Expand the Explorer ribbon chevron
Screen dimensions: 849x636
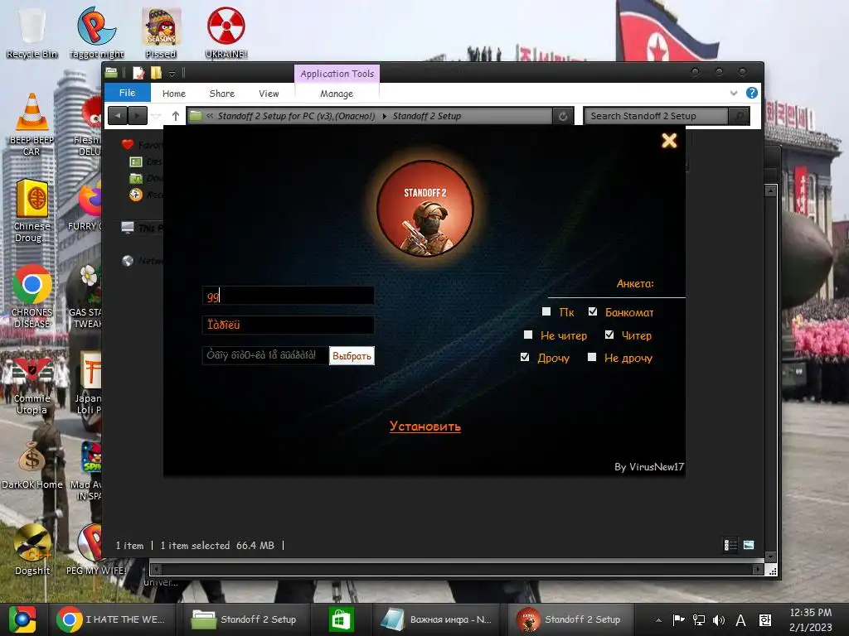click(x=734, y=93)
